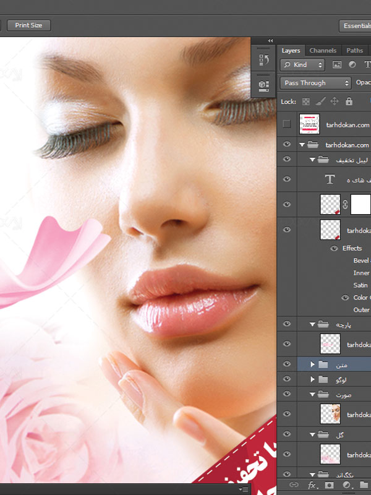Screen dimensions: 371x495
Task: Lock image pixels brush icon
Action: (320, 101)
